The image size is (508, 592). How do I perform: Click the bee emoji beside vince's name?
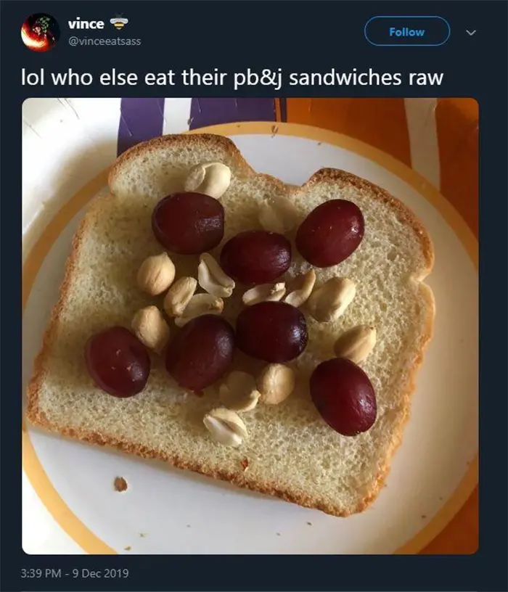[x=119, y=22]
